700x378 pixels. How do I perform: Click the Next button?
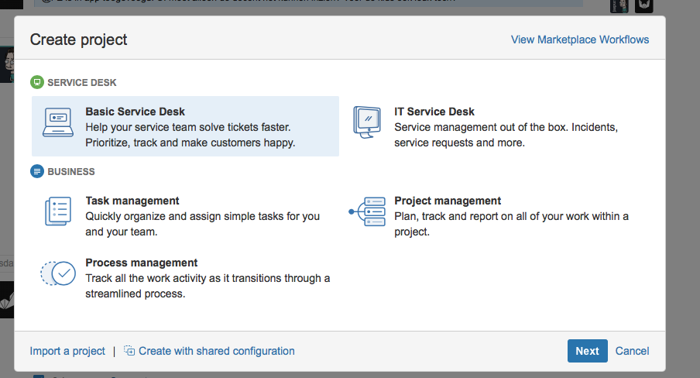588,351
